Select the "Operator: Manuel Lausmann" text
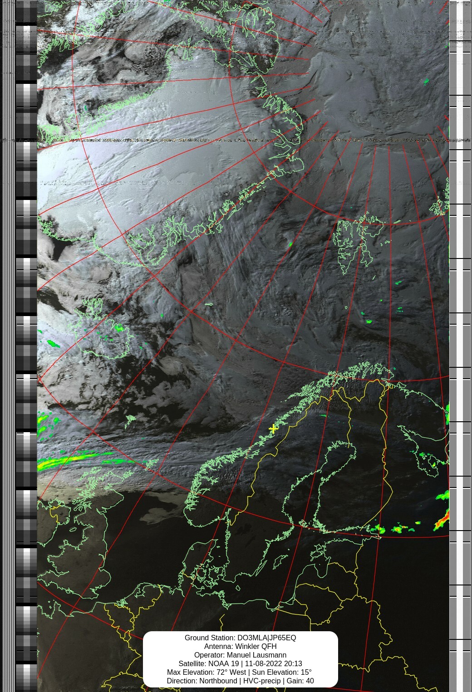This screenshot has width=472, height=692. click(240, 655)
